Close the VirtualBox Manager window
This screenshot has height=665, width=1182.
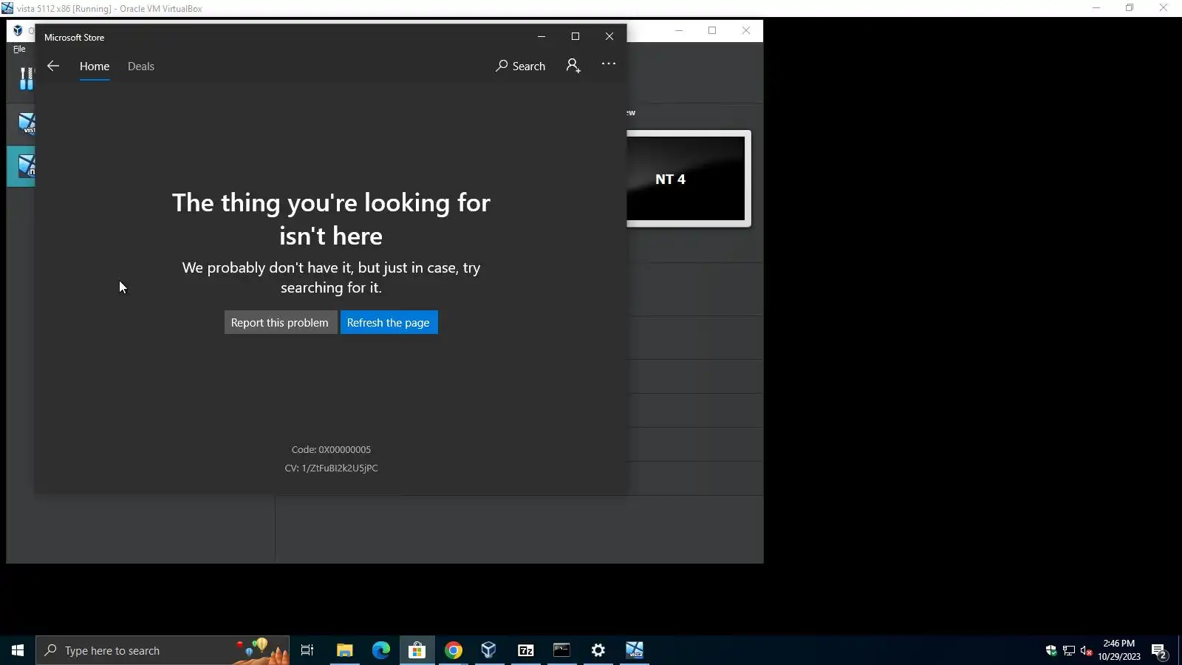point(746,30)
